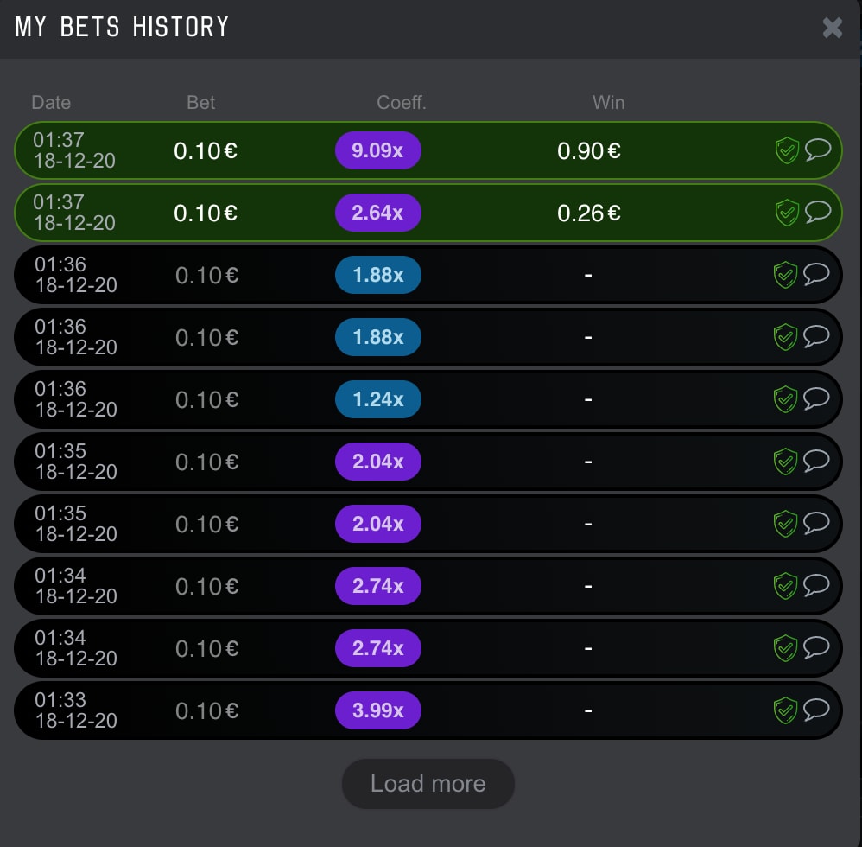Close the My Bets History dialog

click(x=833, y=28)
